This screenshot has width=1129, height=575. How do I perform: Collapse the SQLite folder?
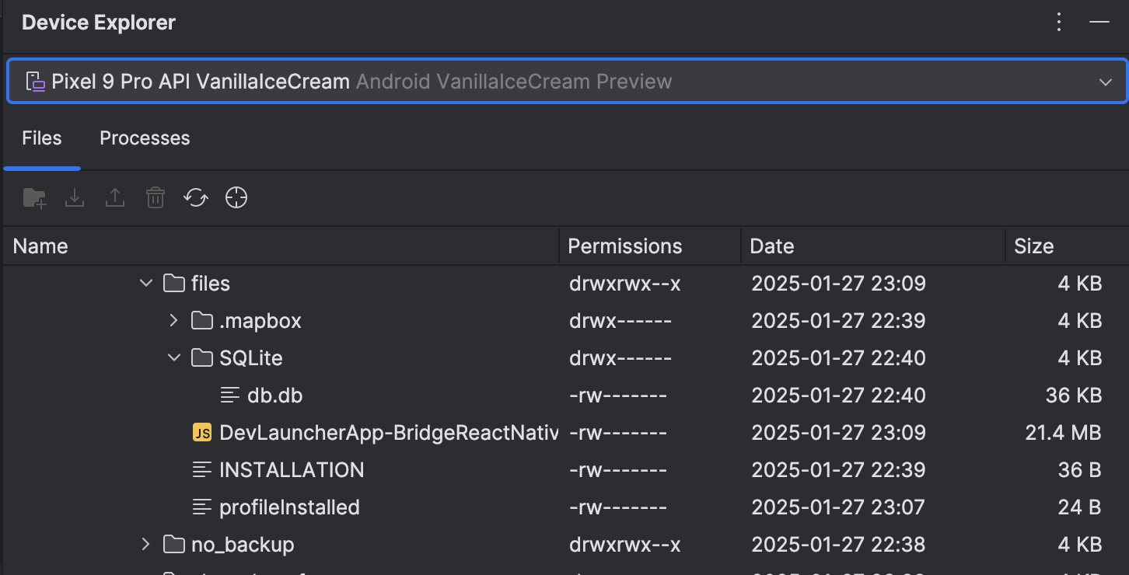tap(173, 358)
